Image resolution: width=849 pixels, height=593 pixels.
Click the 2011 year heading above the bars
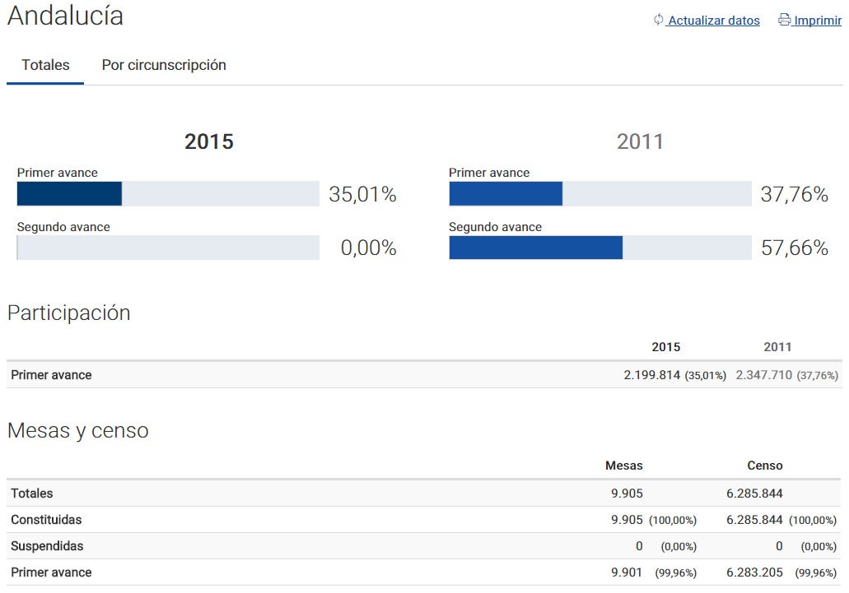pyautogui.click(x=641, y=141)
